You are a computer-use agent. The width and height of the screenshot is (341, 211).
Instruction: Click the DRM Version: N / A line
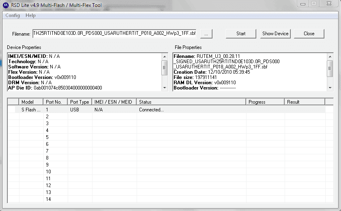pyautogui.click(x=30, y=83)
